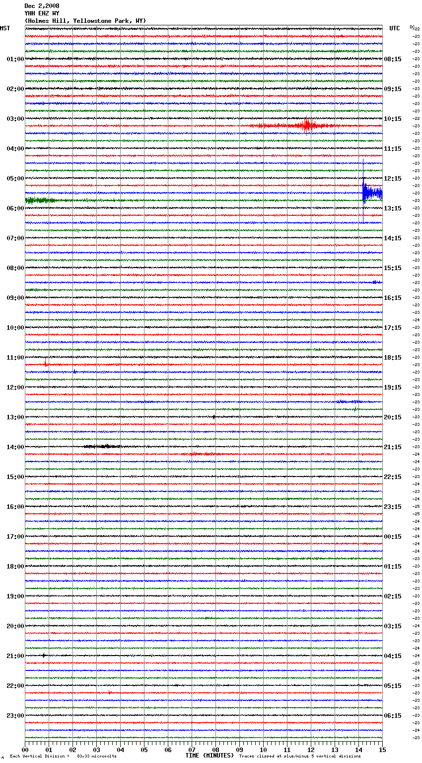The image size is (422, 763).
Task: Click the UTC label '15:15'
Action: tap(393, 268)
